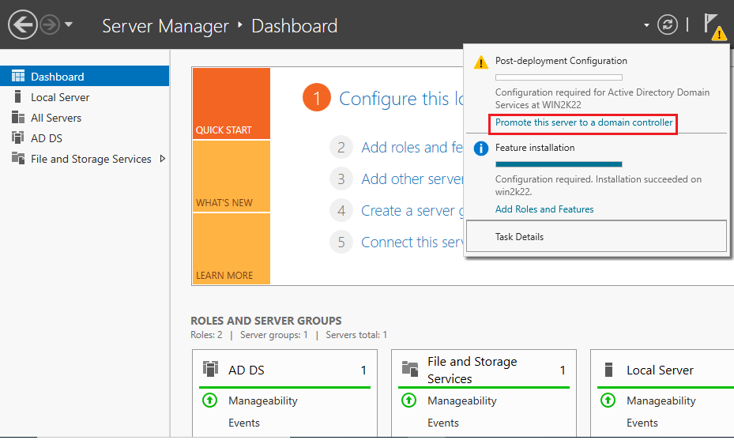Open the LEARN MORE tile

(231, 249)
